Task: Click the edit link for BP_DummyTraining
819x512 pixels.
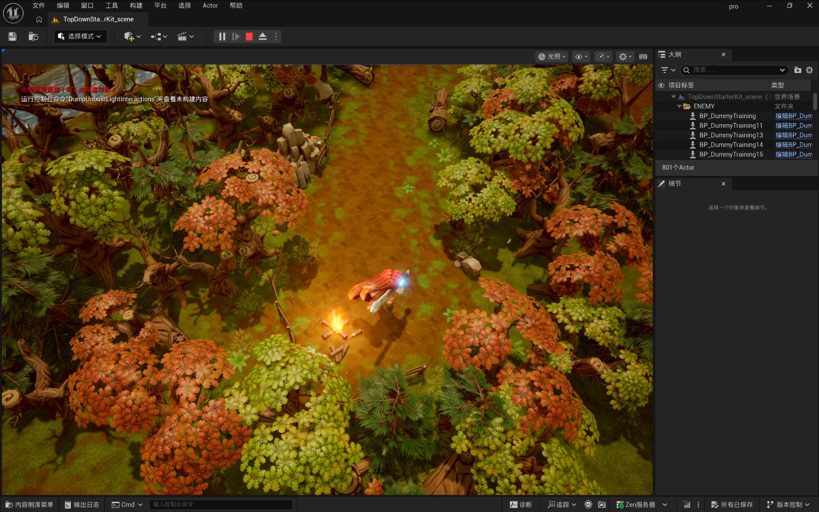Action: pyautogui.click(x=794, y=116)
